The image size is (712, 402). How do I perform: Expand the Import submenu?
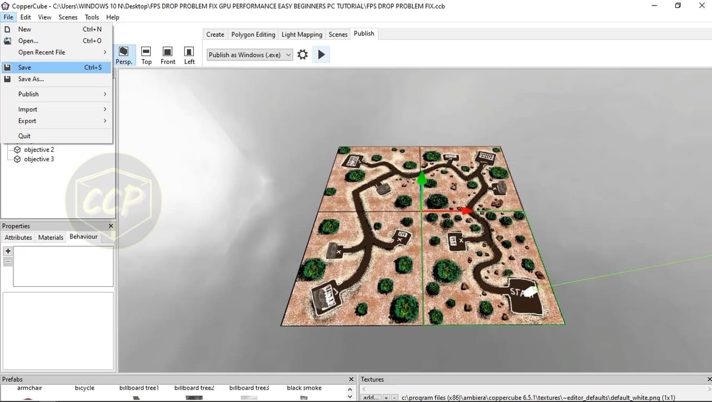coord(56,109)
